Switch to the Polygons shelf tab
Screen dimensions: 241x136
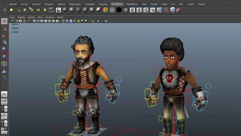(49, 4)
